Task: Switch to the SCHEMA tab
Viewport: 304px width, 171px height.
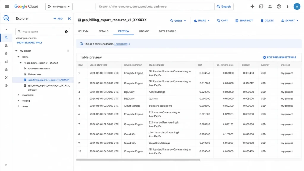Action: (x=83, y=31)
